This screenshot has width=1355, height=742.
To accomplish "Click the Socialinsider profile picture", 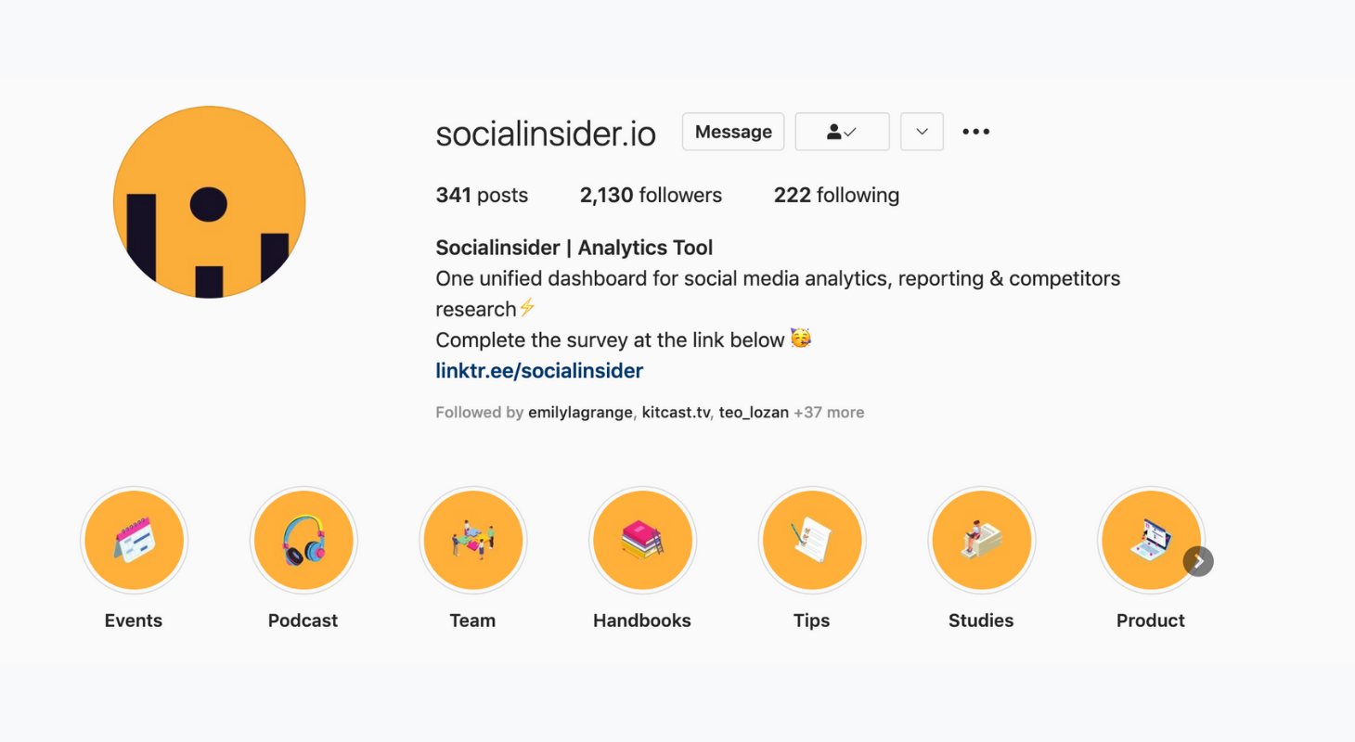I will point(210,202).
